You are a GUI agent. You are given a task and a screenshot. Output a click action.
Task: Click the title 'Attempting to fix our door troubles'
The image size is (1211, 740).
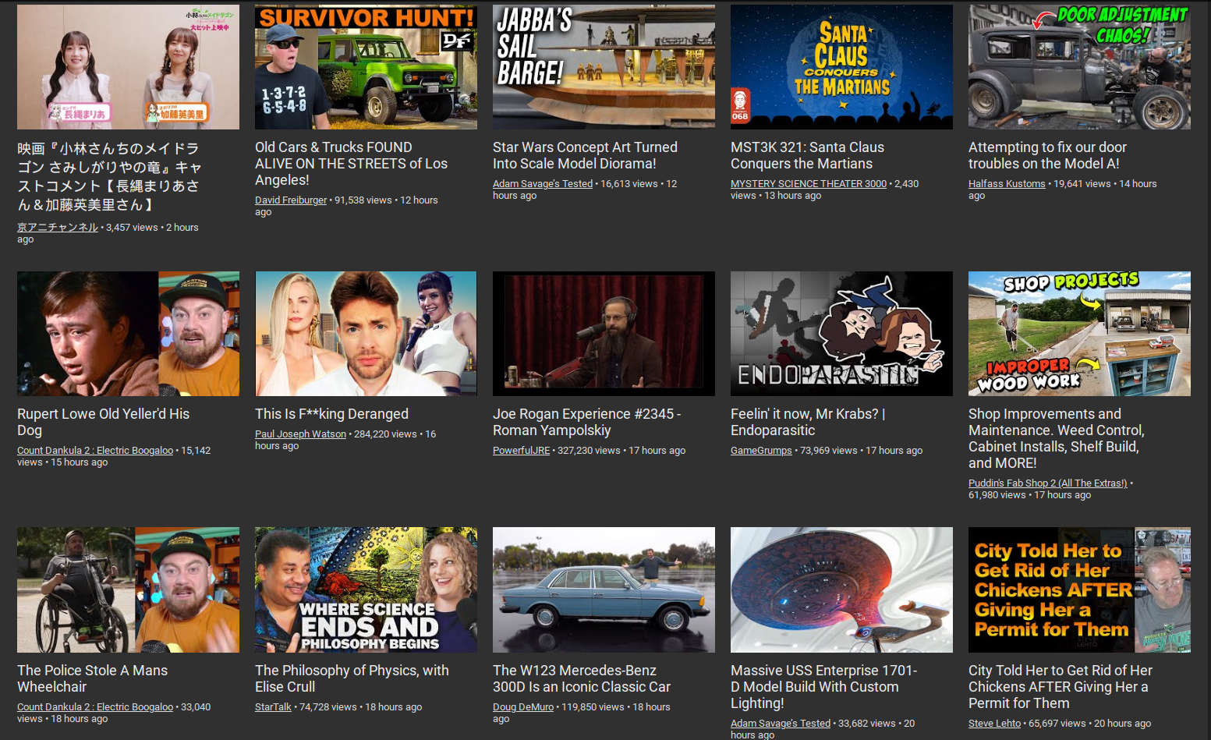click(1047, 155)
